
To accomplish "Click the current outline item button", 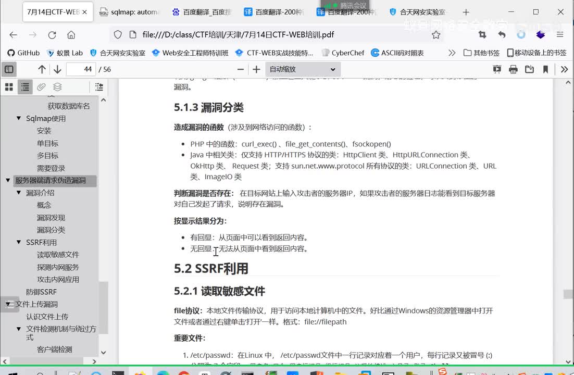I will tap(99, 87).
